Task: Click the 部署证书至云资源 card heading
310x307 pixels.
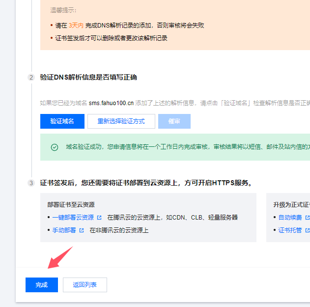Action: pos(71,205)
